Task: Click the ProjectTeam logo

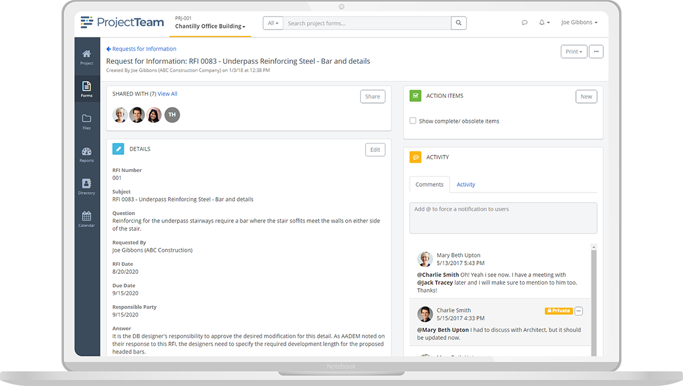Action: pyautogui.click(x=122, y=22)
